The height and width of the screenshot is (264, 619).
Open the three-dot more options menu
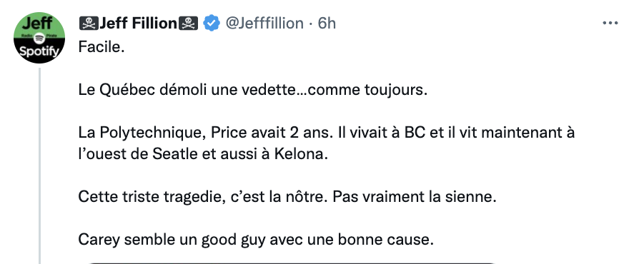pyautogui.click(x=610, y=24)
